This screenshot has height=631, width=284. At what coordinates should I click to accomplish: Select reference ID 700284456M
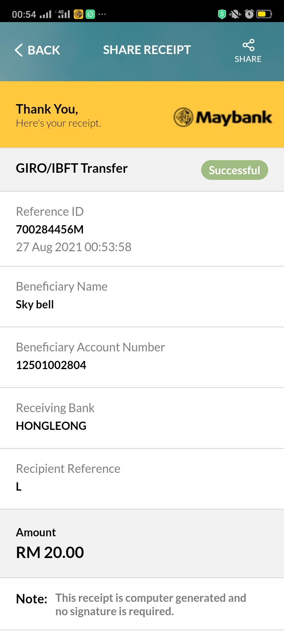(50, 230)
